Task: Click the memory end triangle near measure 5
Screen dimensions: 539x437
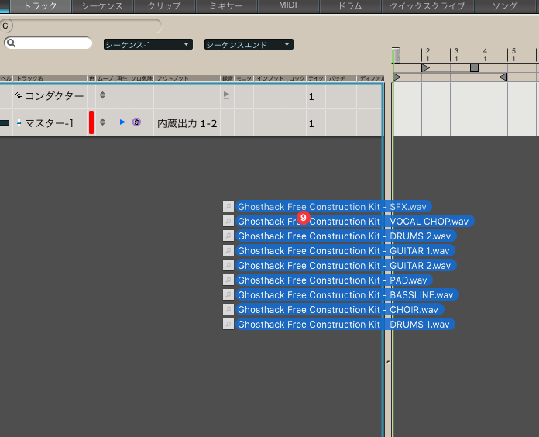Action: (x=503, y=77)
